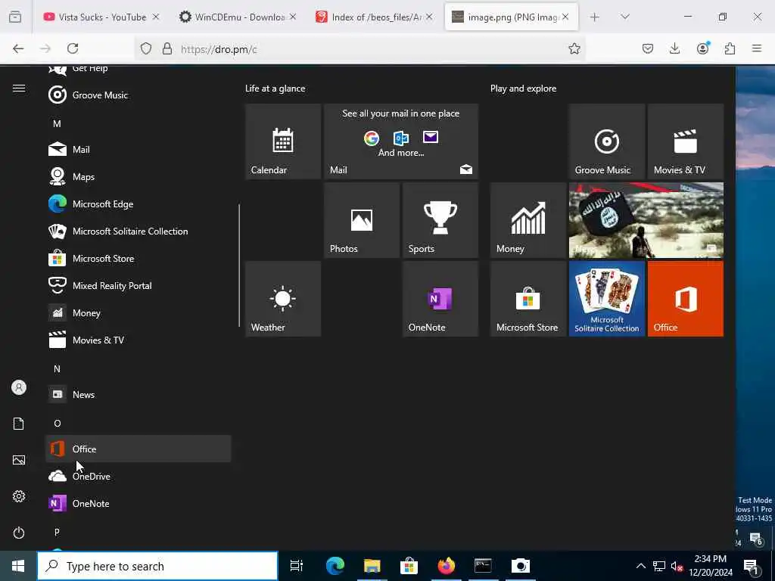The width and height of the screenshot is (775, 581).
Task: Switch to Vista Sucks - YouTube tab
Action: point(101,17)
